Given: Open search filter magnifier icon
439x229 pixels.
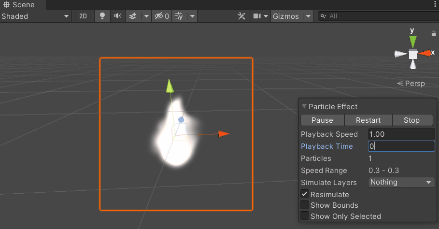Looking at the screenshot, I should pos(324,16).
